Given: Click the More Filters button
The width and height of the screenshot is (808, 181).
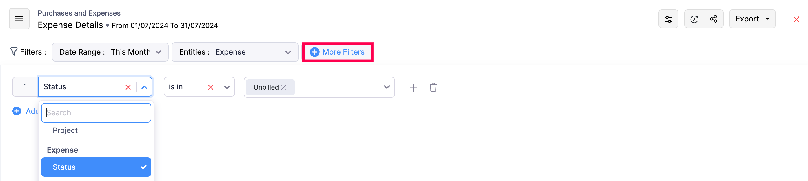Looking at the screenshot, I should click(338, 52).
